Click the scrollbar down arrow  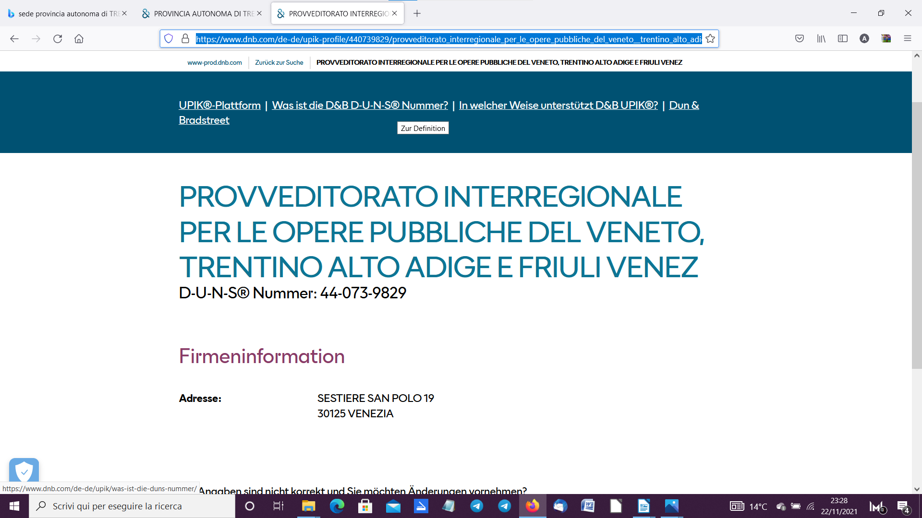[917, 489]
